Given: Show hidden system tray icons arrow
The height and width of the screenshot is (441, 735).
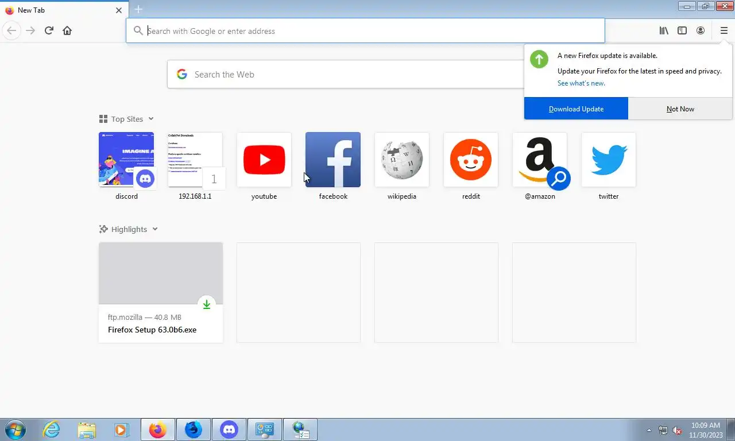Looking at the screenshot, I should pos(649,430).
